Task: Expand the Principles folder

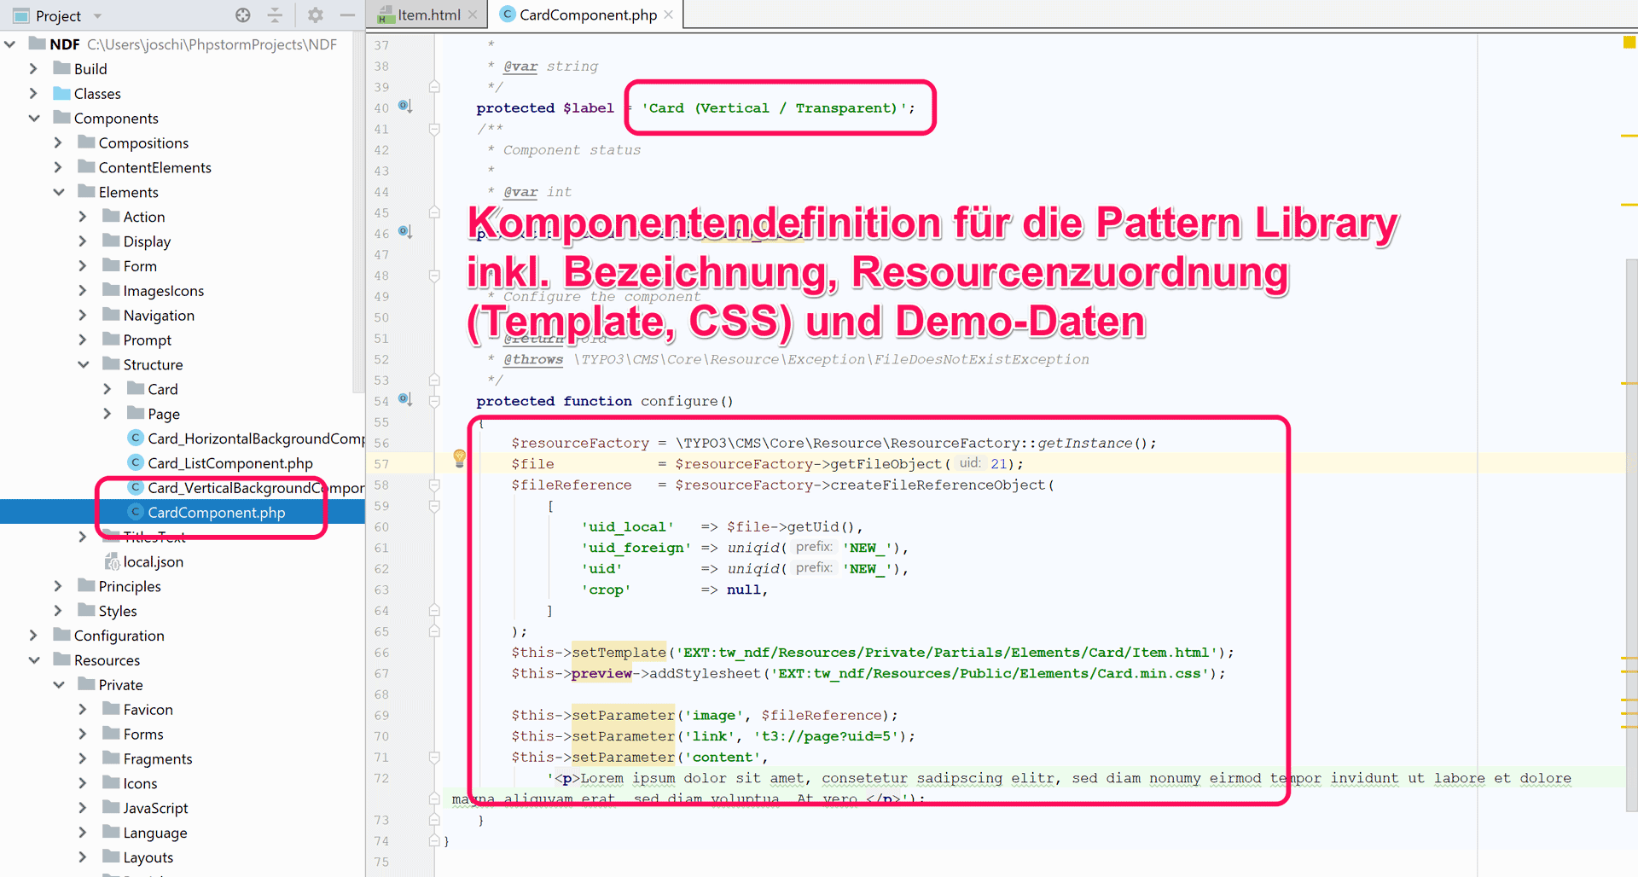Action: click(58, 586)
